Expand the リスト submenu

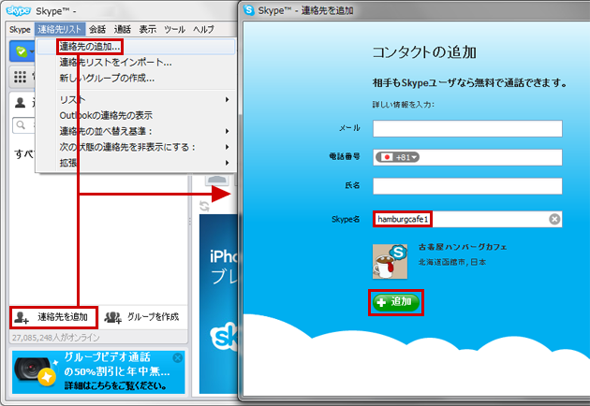136,99
